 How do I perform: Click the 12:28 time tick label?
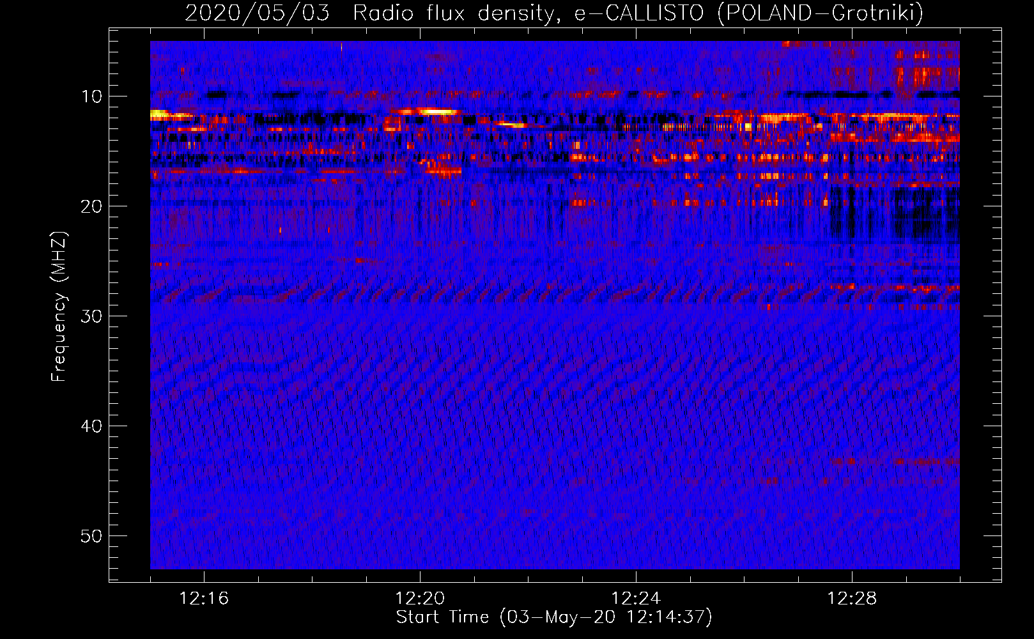coord(852,599)
